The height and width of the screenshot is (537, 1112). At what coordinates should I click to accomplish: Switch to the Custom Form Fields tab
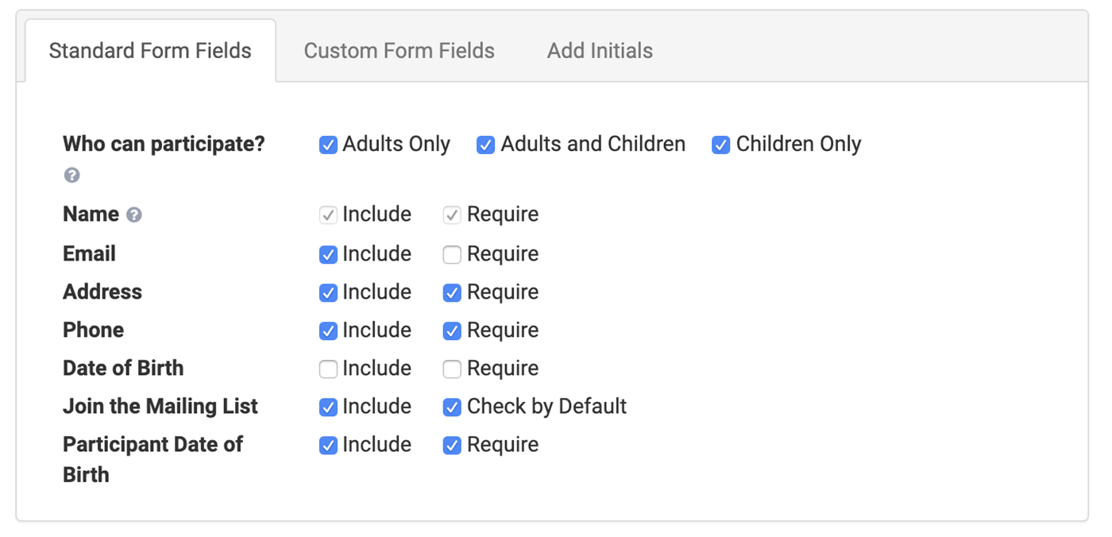coord(399,50)
